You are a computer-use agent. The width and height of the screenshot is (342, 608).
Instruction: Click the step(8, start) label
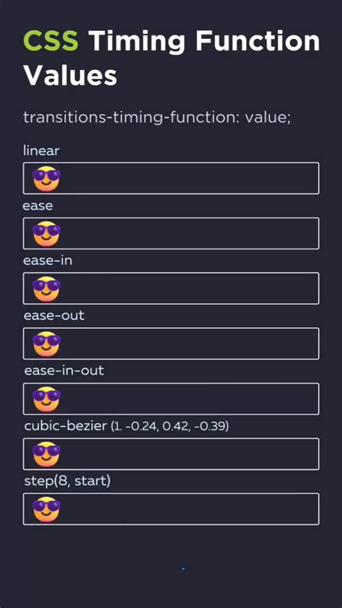(x=67, y=481)
